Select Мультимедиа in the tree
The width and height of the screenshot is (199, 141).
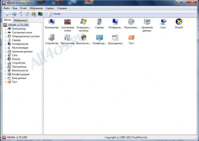[20, 48]
